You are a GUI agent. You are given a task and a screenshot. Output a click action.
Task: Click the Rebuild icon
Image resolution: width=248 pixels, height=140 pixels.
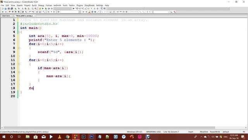pos(49,9)
